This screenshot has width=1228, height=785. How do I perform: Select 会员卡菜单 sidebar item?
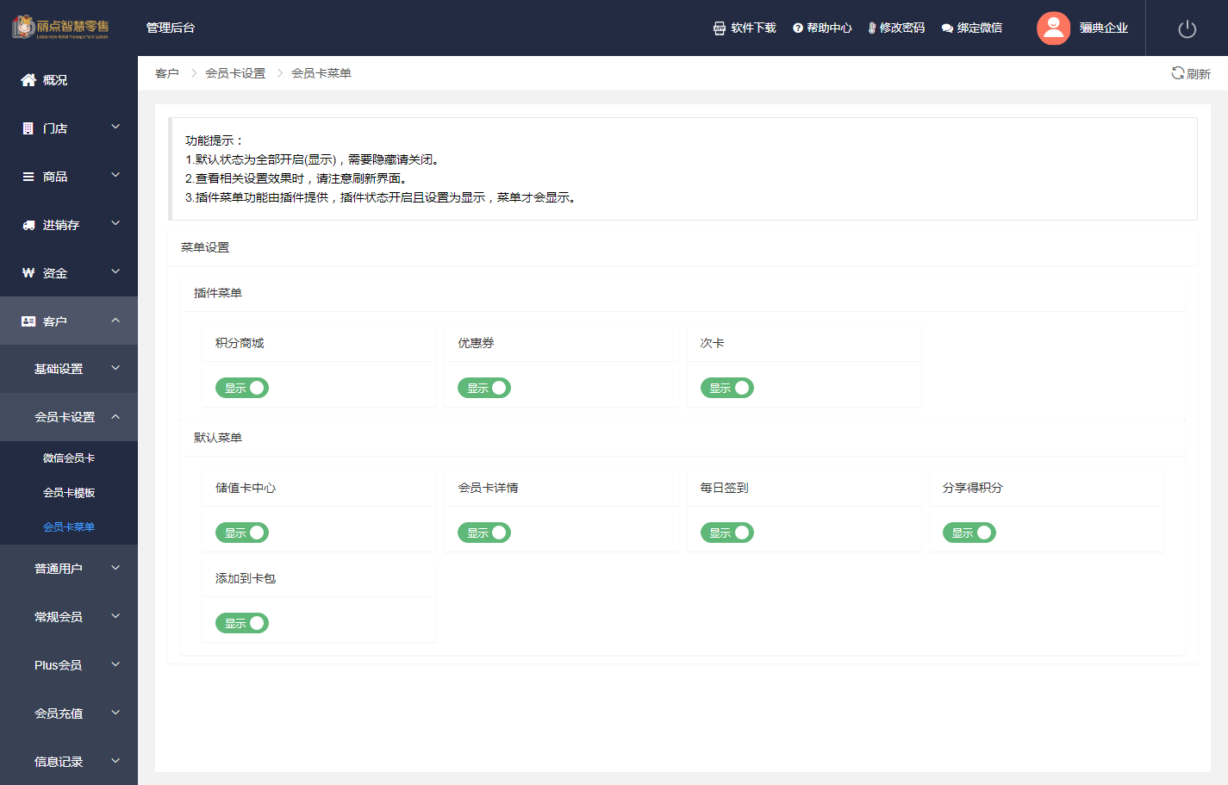pyautogui.click(x=69, y=527)
